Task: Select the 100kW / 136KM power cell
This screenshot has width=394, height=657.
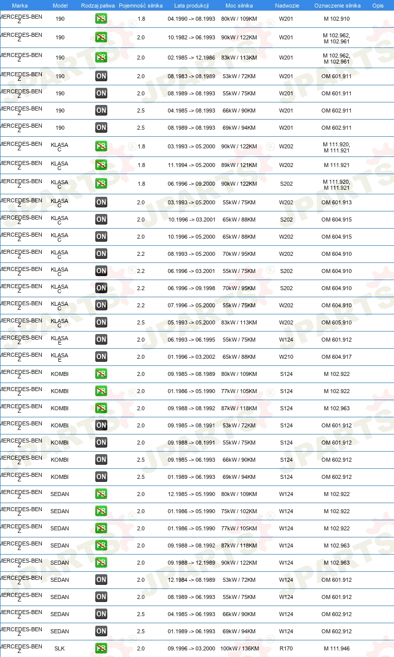Action: (239, 649)
